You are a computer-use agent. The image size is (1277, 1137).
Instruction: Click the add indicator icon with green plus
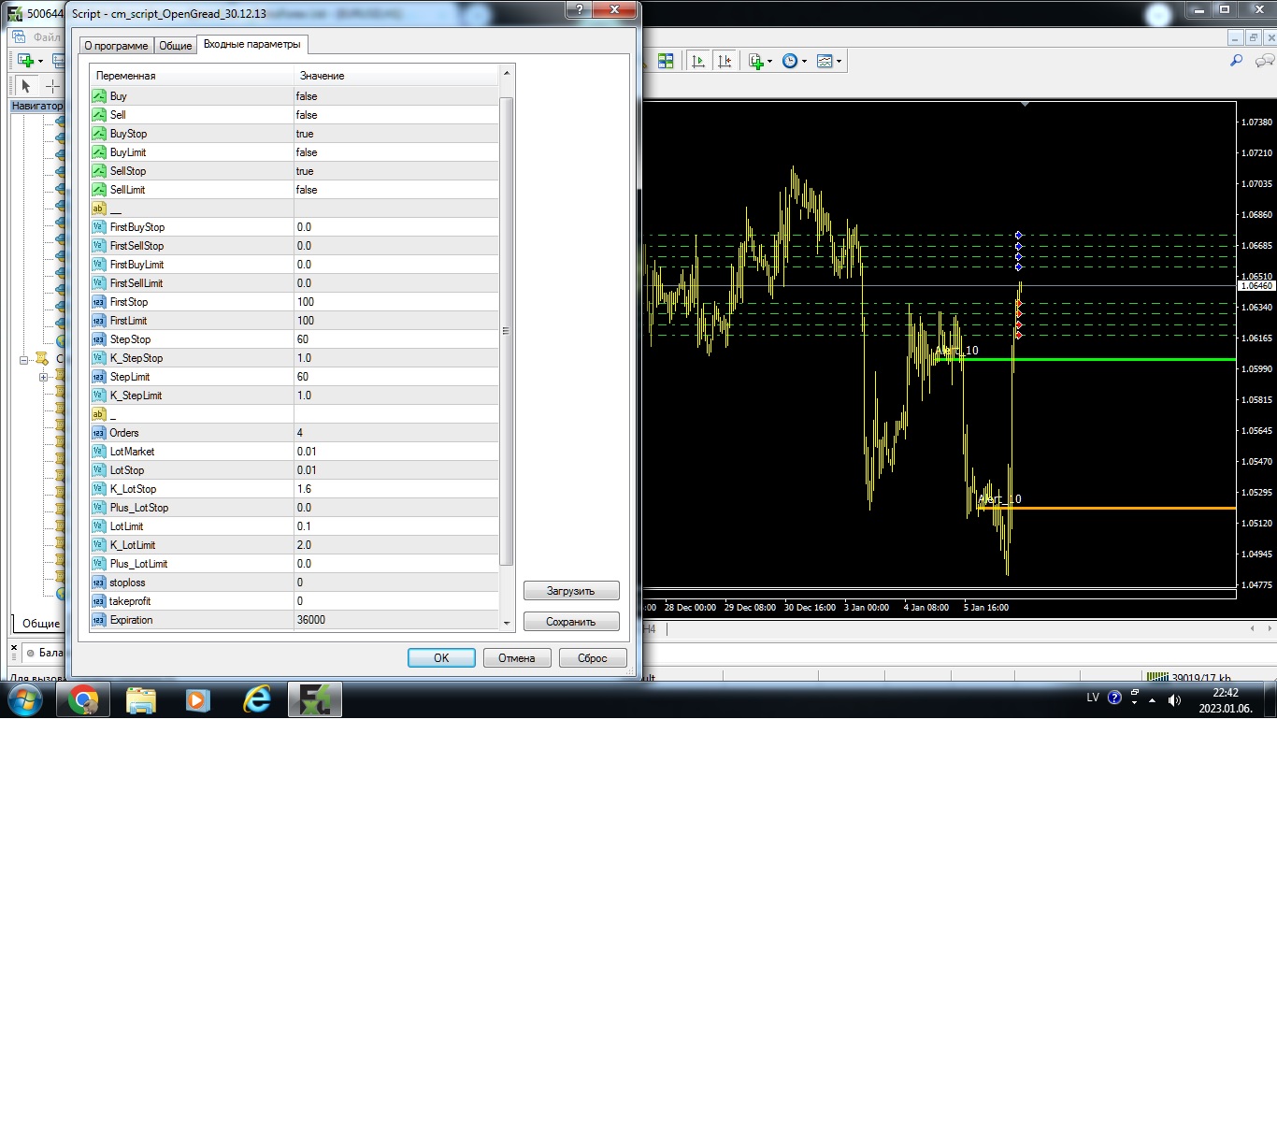pos(756,61)
